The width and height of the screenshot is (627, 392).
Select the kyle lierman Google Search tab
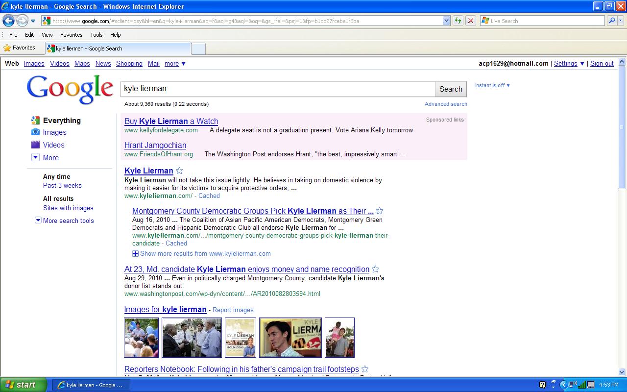pos(118,49)
